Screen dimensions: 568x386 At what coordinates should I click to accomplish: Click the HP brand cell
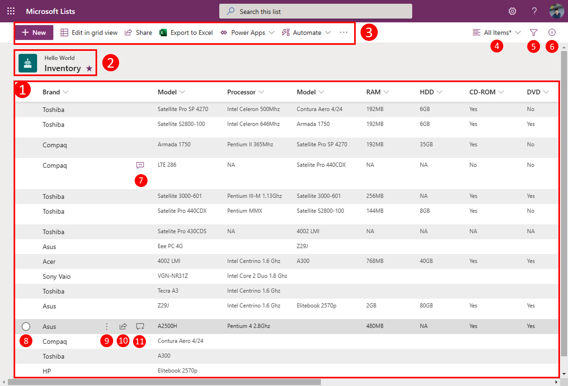click(47, 371)
